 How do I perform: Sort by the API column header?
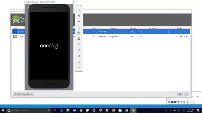pos(94,28)
